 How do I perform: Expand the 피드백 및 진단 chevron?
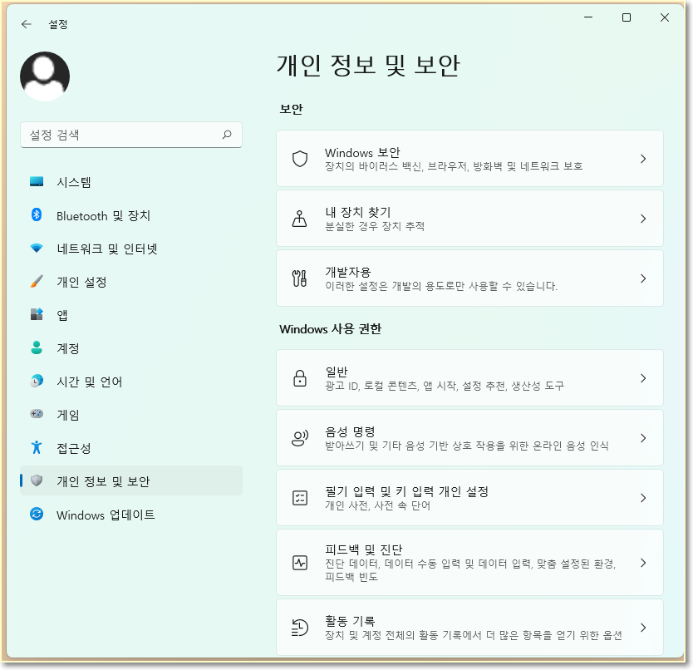pos(643,563)
